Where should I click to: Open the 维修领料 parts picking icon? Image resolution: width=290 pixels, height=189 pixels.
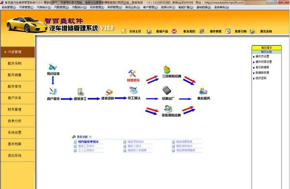click(109, 92)
